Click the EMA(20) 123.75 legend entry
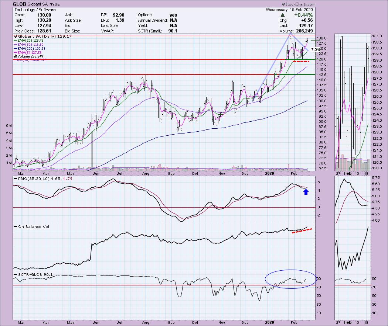This screenshot has height=326, width=388. tap(29, 41)
